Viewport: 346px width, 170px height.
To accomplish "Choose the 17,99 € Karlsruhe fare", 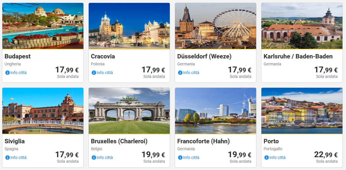I will (326, 70).
